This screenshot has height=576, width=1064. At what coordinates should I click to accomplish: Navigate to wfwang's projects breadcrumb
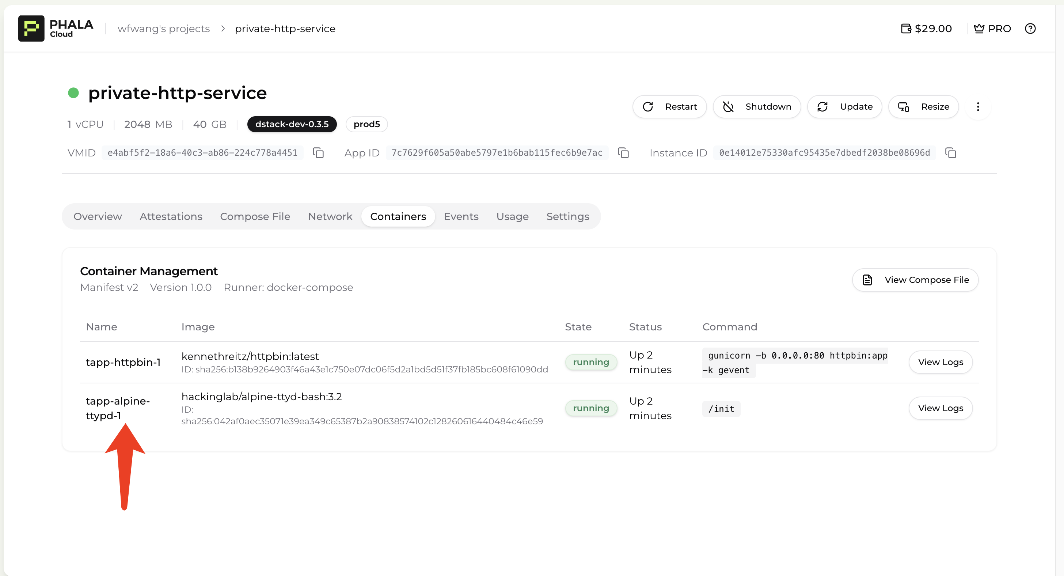point(164,29)
